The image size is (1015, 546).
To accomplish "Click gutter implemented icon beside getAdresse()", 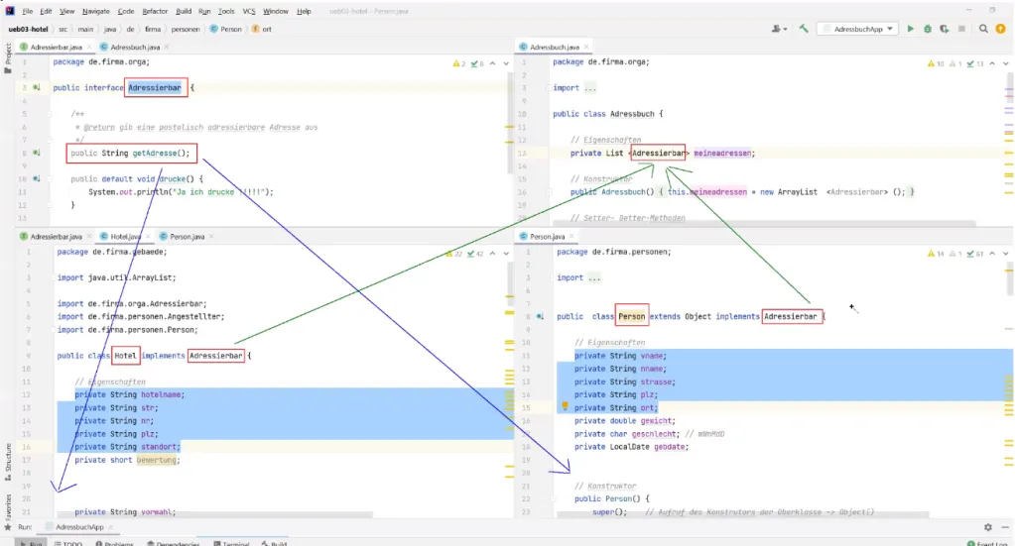I will [x=37, y=153].
